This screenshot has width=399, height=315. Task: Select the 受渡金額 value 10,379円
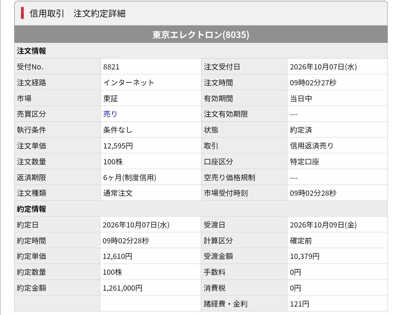coord(304,256)
